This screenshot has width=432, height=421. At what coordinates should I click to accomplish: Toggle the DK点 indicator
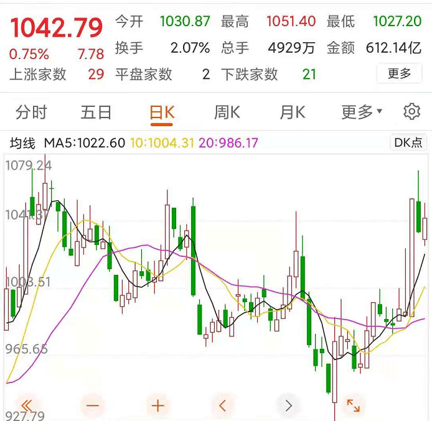(408, 142)
